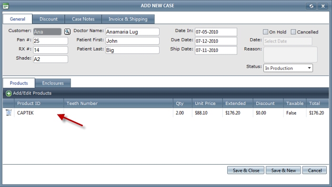Switch to the General tab
Viewport: 332px width, 187px height.
tap(18, 19)
